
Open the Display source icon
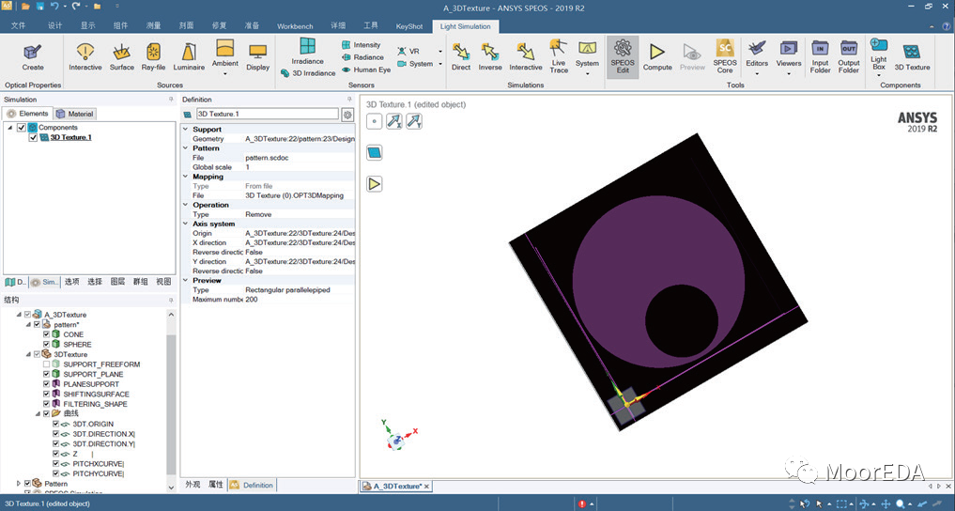pyautogui.click(x=257, y=57)
